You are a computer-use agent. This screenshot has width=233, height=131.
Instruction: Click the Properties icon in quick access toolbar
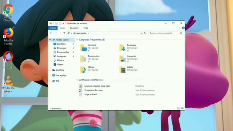pyautogui.click(x=56, y=23)
